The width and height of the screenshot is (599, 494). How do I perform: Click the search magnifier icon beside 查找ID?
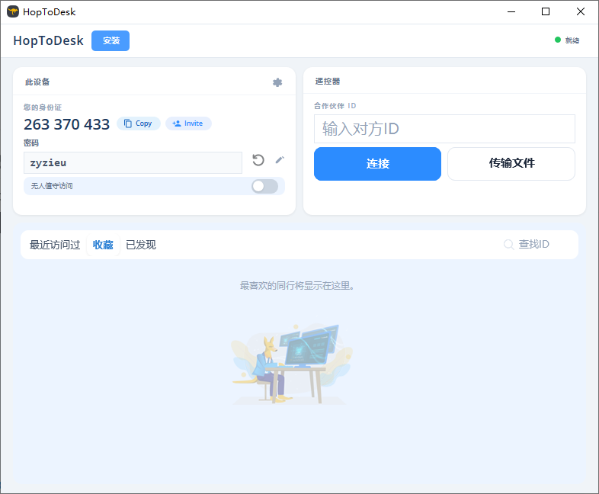[508, 245]
